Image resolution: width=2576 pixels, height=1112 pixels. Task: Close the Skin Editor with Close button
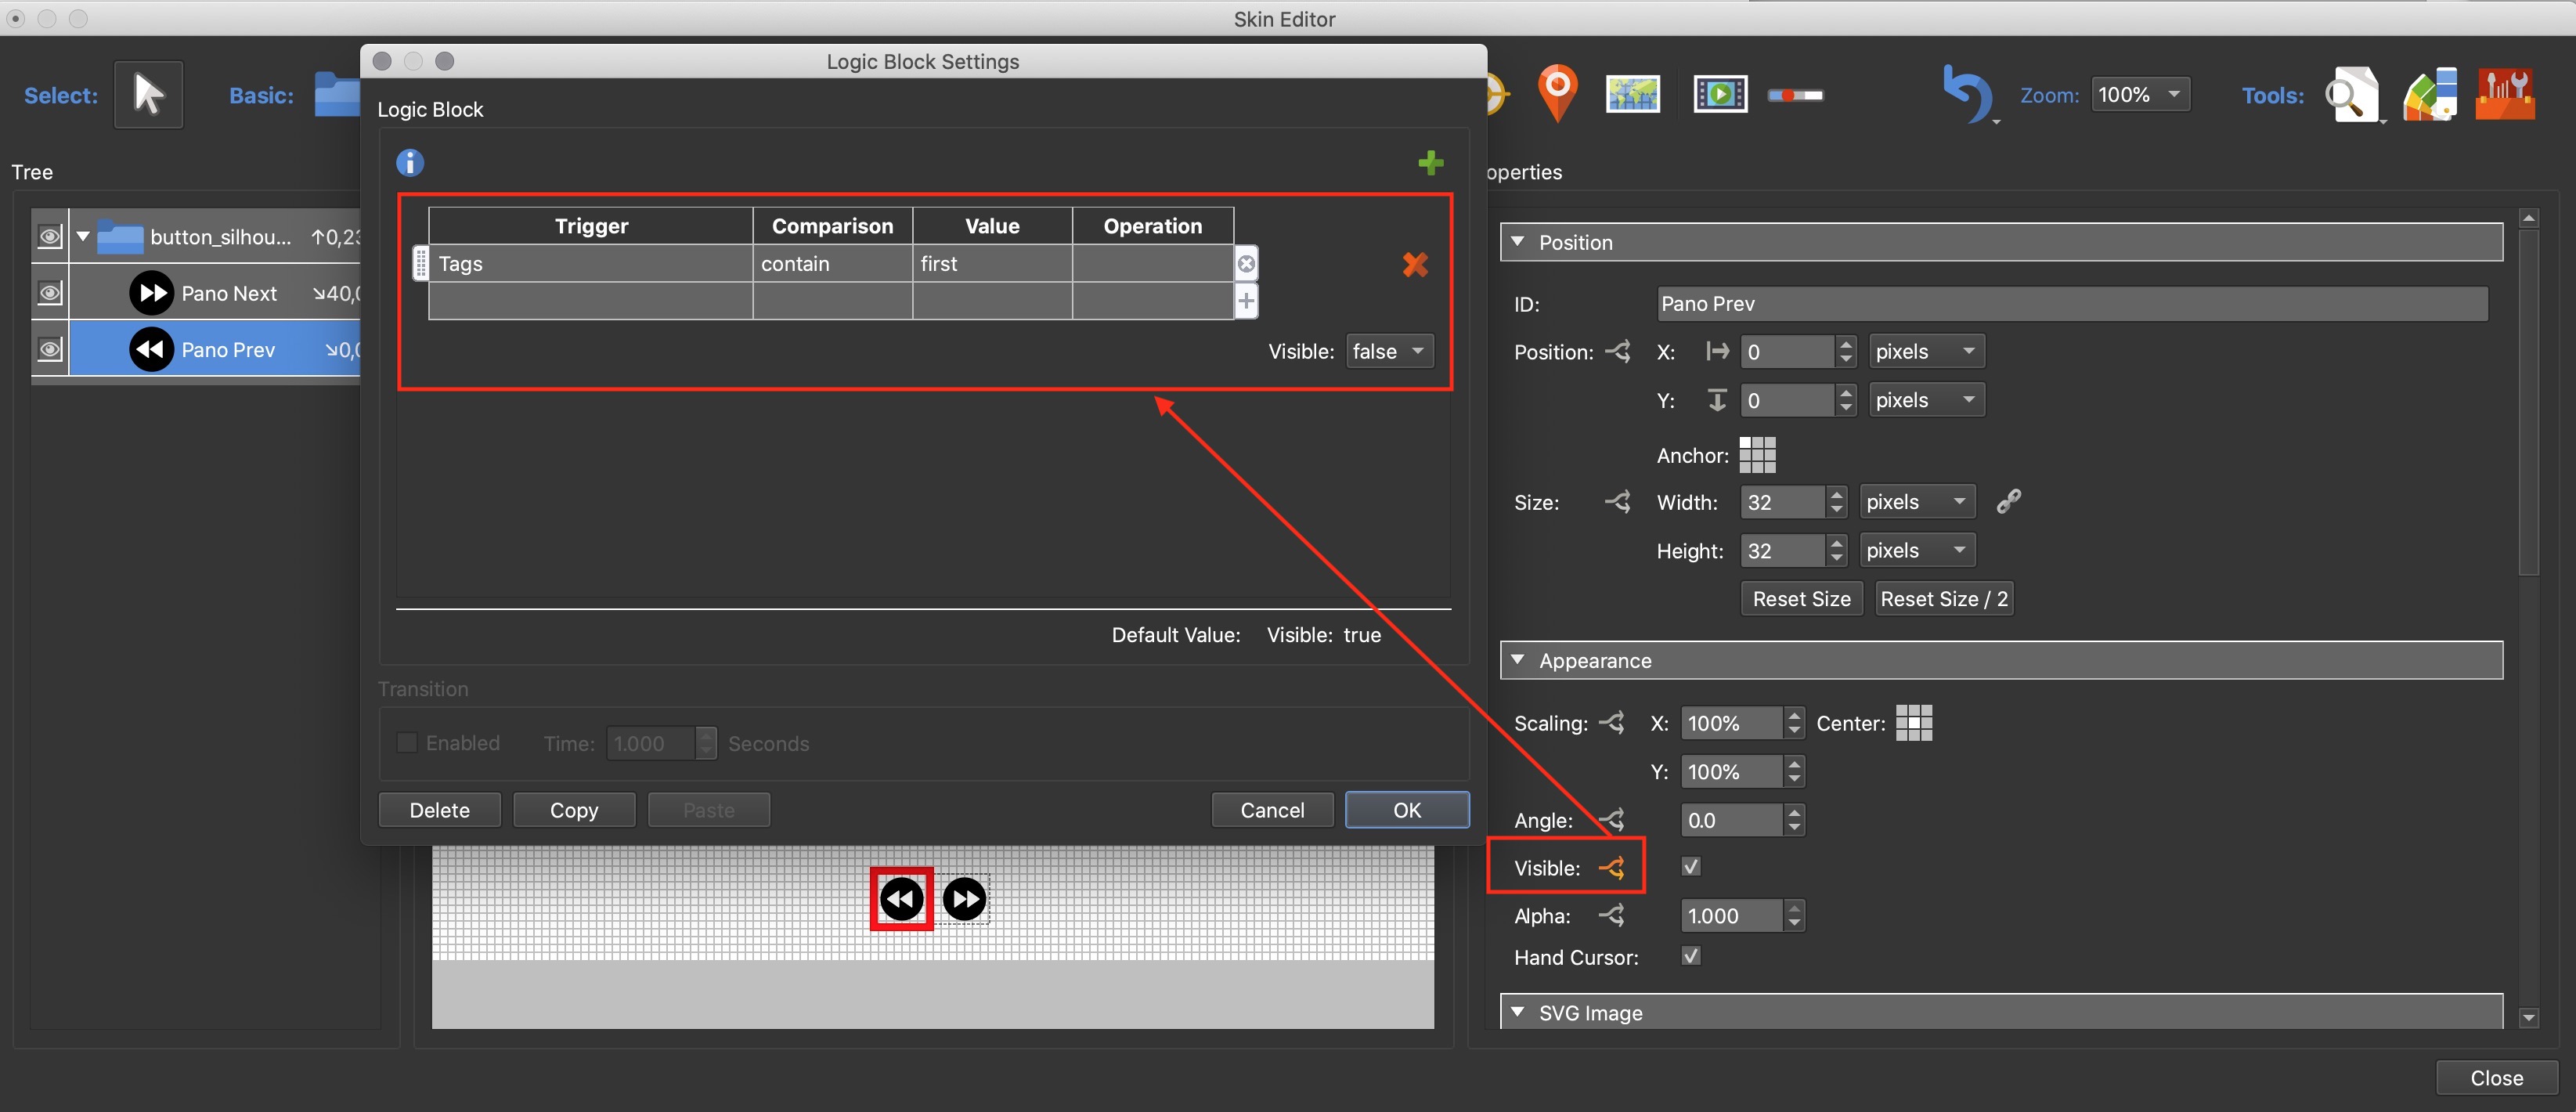tap(2496, 1078)
